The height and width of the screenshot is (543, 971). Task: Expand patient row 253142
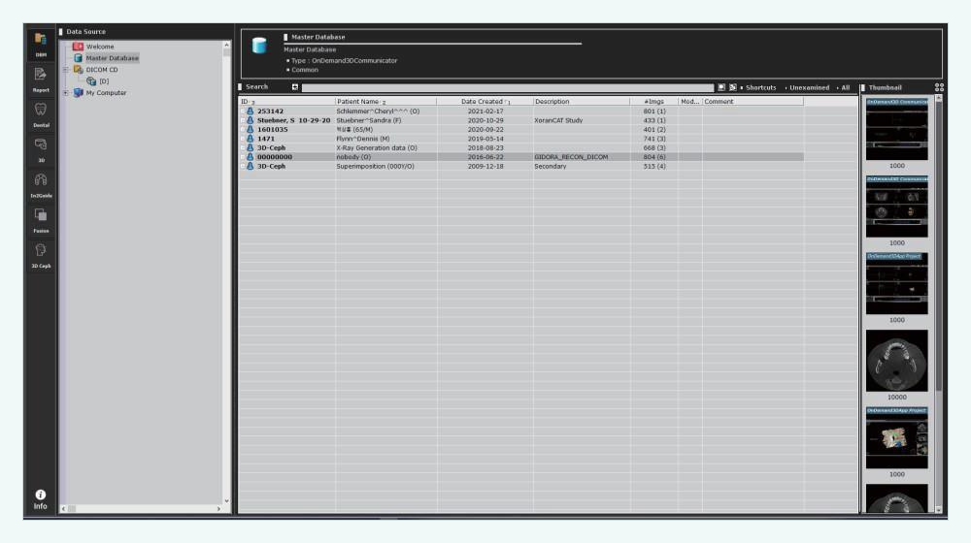242,112
